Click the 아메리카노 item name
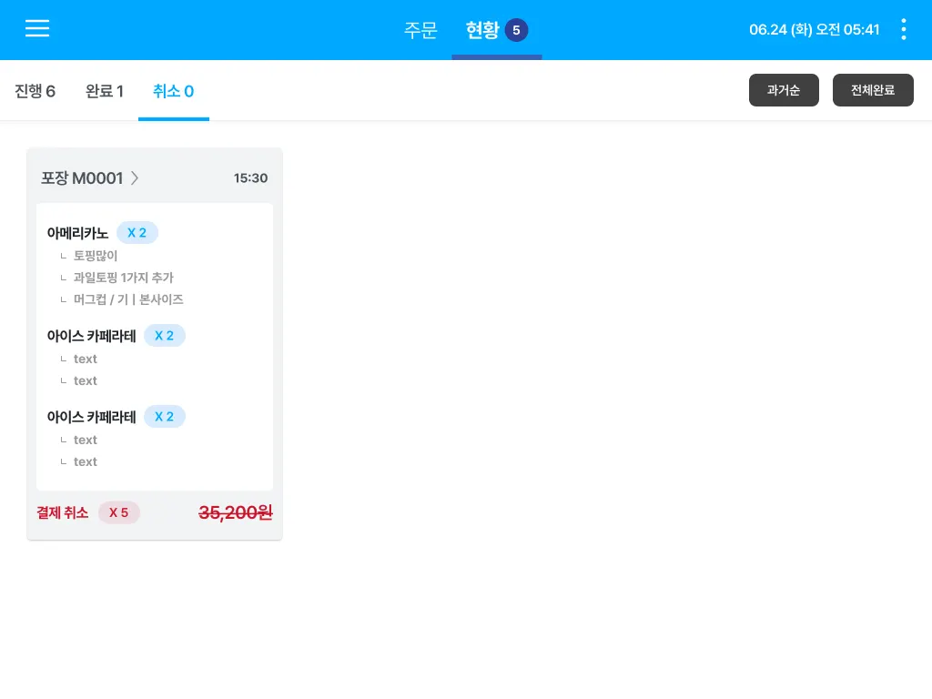The image size is (932, 699). (78, 233)
